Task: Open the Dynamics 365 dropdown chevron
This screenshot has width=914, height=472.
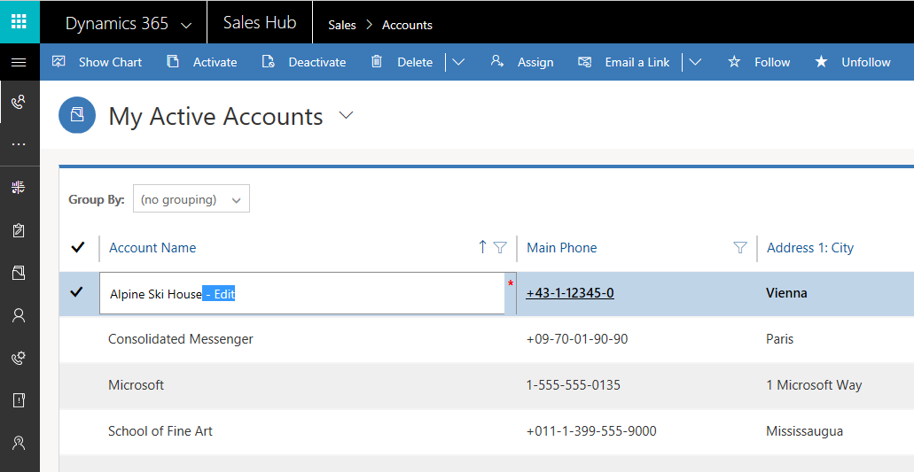Action: (x=186, y=26)
